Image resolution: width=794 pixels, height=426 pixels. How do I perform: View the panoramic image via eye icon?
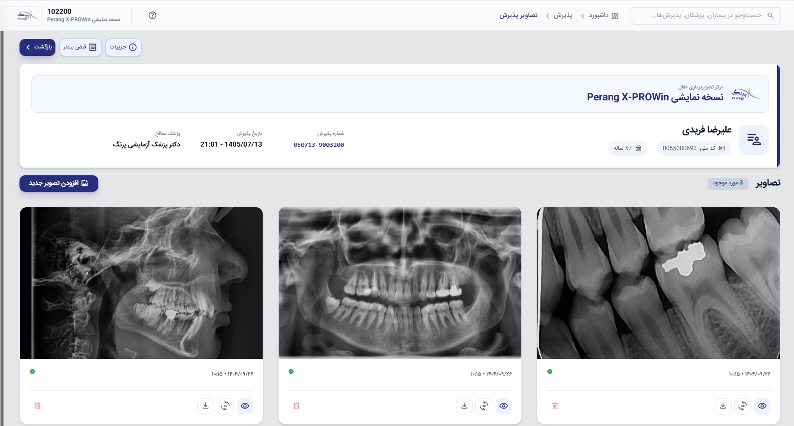[503, 406]
